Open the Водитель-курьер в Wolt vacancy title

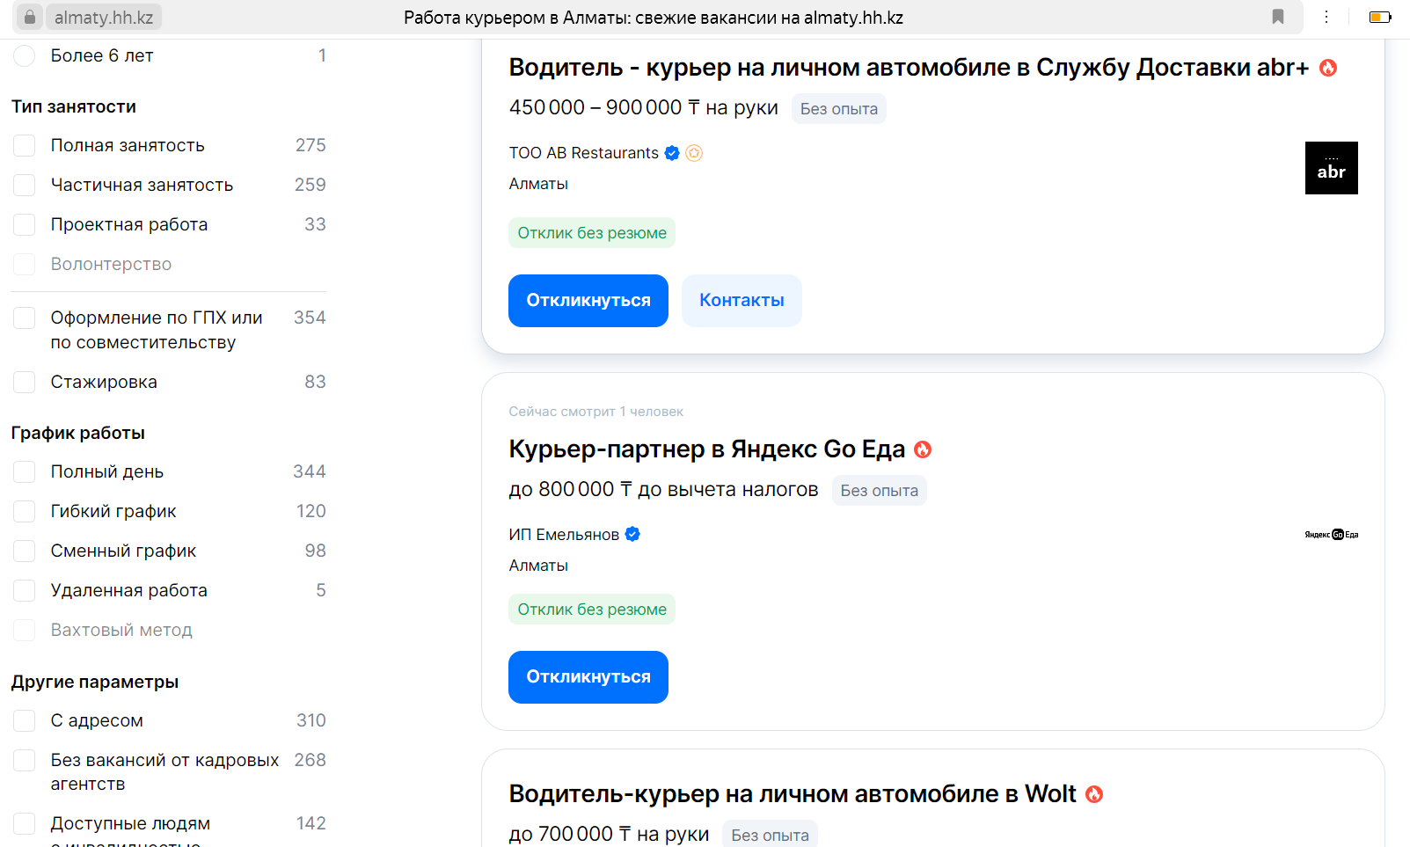coord(792,794)
